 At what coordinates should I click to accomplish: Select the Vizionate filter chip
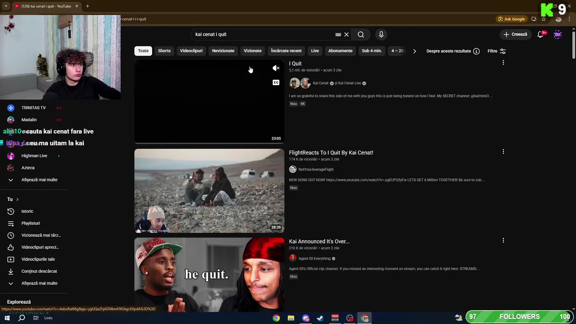coord(252,51)
